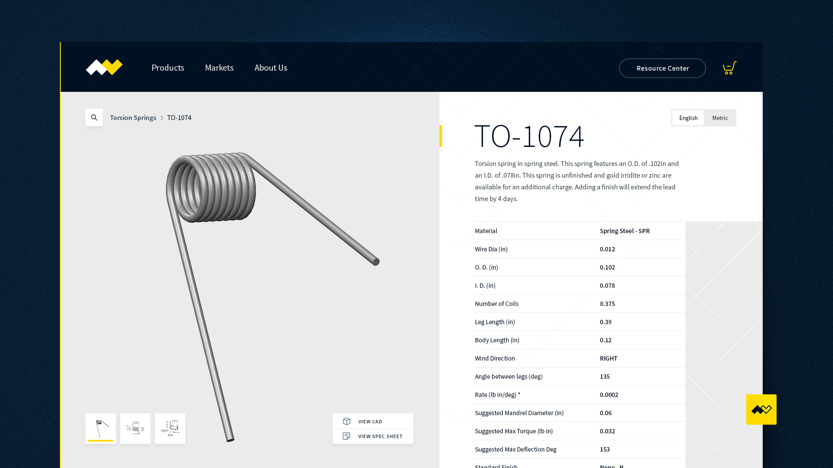Image resolution: width=833 pixels, height=468 pixels.
Task: Open the Products menu
Action: tap(168, 68)
